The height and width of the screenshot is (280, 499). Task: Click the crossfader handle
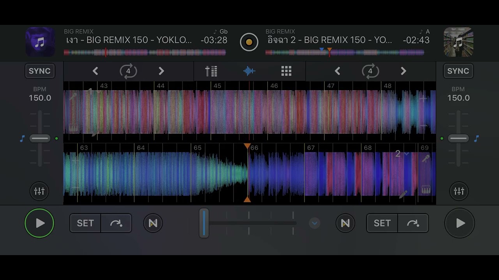204,223
